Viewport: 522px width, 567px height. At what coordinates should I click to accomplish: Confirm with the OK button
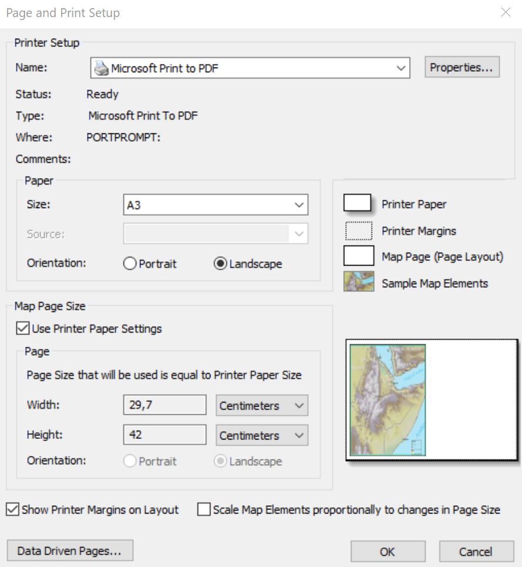point(388,552)
